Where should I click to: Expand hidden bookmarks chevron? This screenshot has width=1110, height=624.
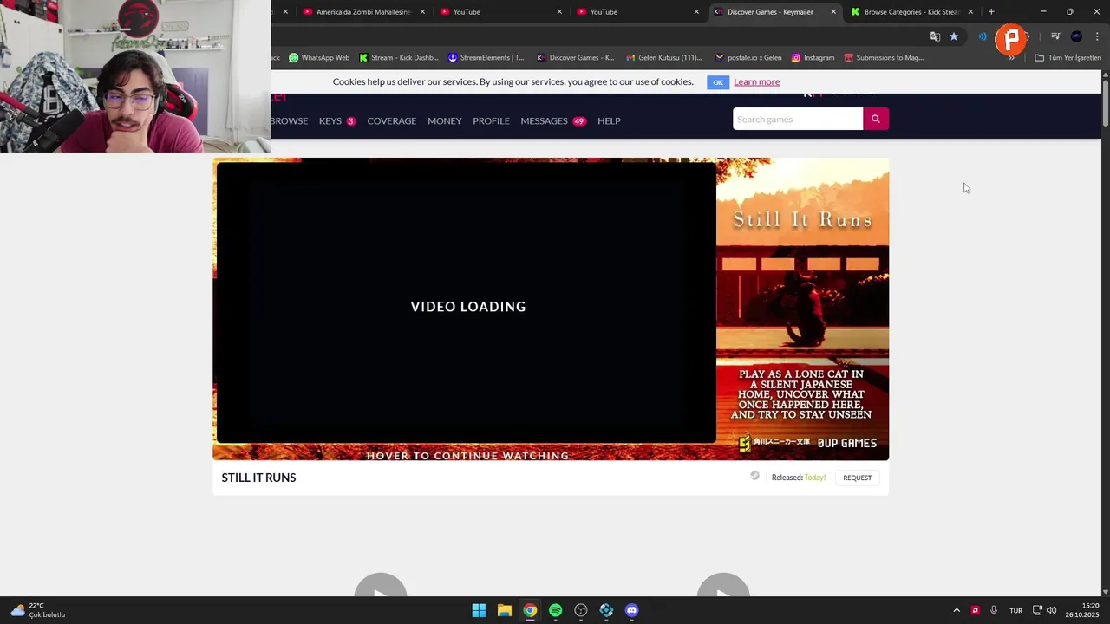[1011, 58]
